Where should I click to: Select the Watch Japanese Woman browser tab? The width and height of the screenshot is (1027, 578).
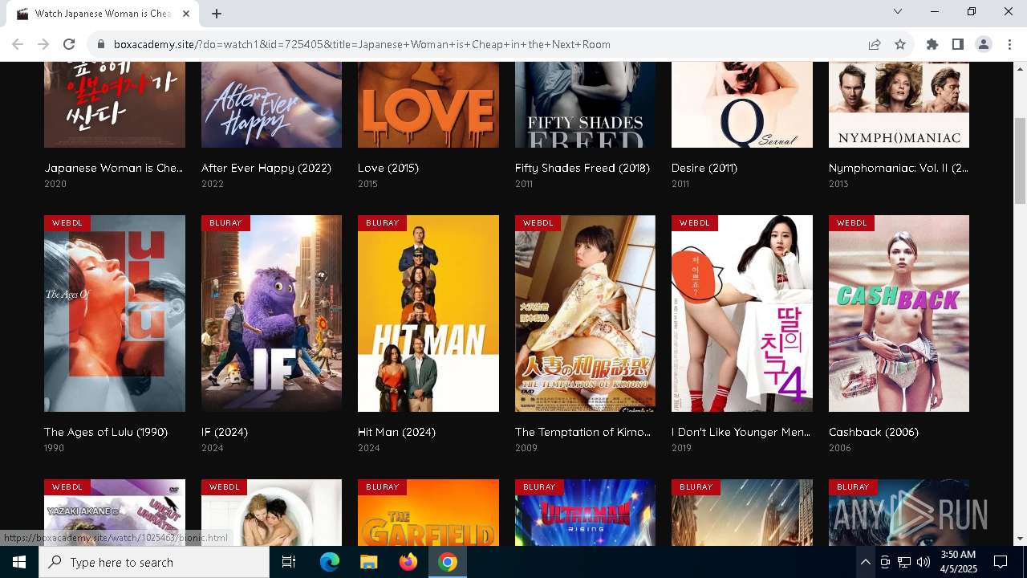click(103, 14)
